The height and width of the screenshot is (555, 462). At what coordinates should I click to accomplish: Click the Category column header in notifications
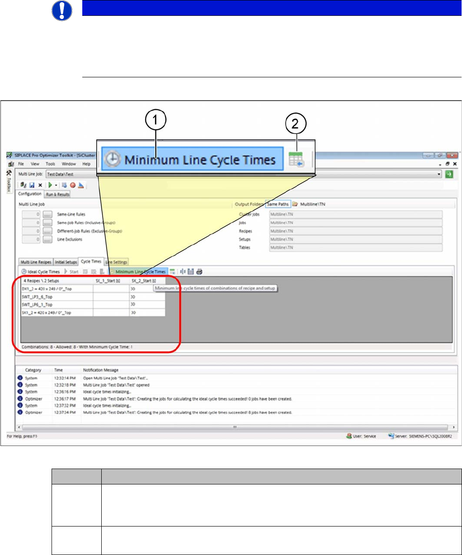coord(33,370)
